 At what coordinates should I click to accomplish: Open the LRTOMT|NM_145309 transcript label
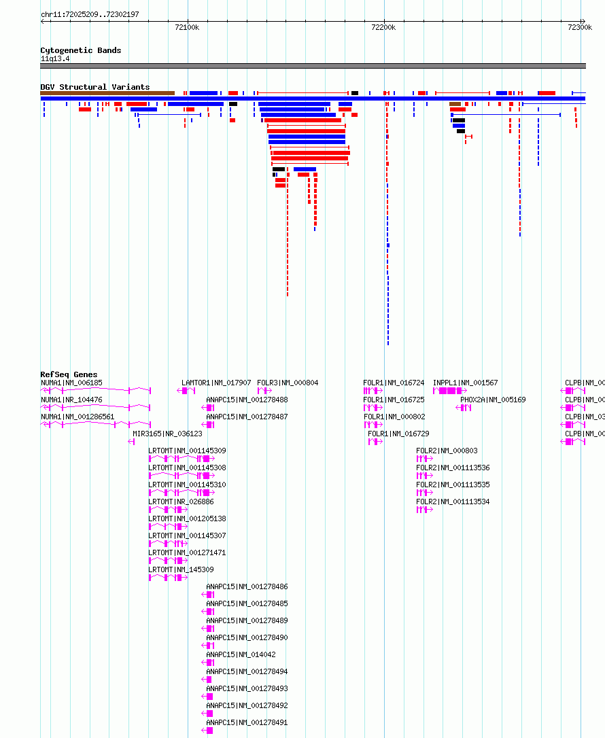click(181, 569)
